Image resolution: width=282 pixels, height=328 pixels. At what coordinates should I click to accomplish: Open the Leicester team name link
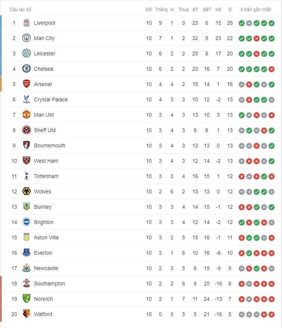(x=44, y=53)
